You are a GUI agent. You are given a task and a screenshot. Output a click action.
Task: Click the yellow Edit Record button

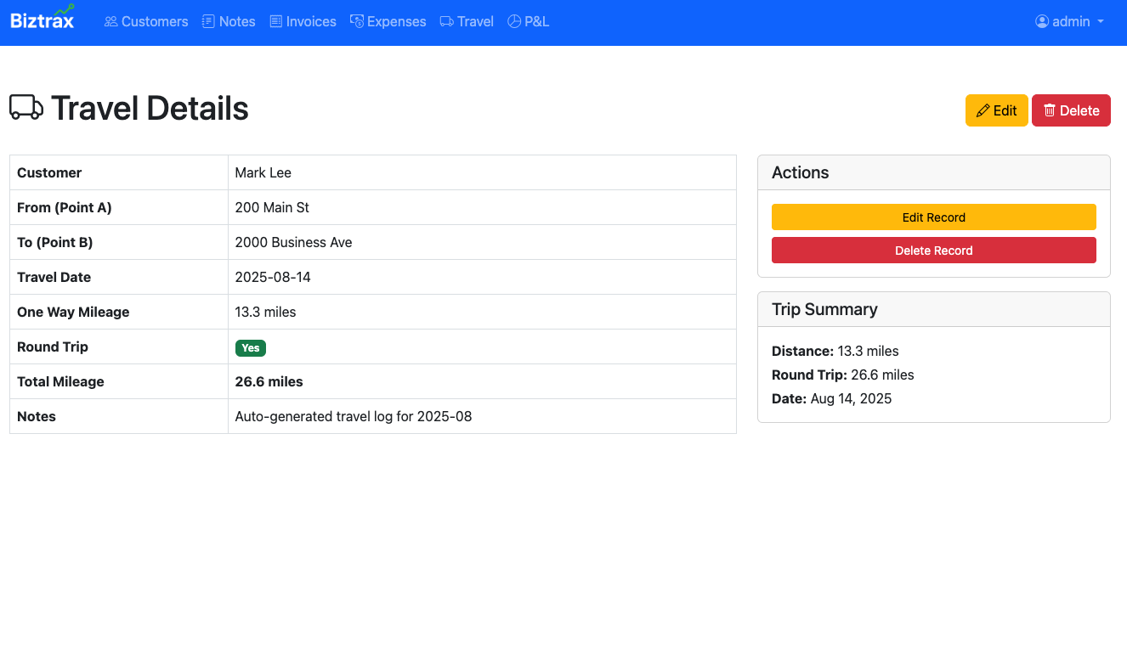933,217
